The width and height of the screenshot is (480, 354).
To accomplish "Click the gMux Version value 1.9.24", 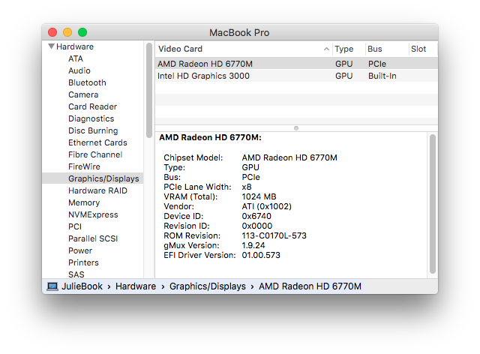I will coord(253,245).
